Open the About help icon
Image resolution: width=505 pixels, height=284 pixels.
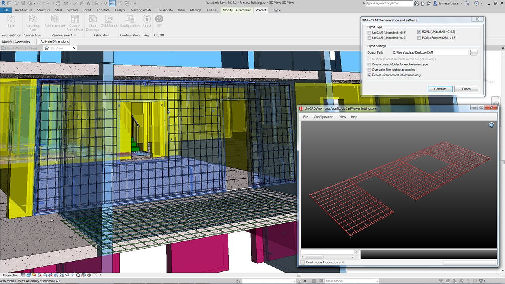pos(147,19)
